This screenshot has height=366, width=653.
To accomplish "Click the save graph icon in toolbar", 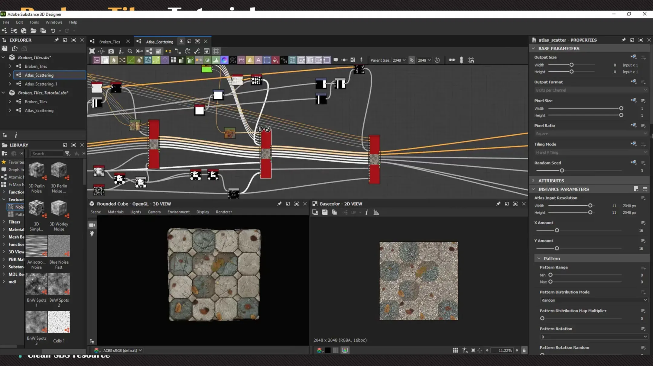I will pos(43,30).
